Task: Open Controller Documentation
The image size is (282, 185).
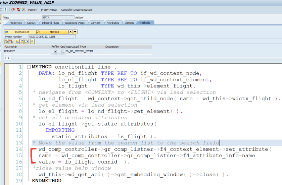Action: click(76, 10)
